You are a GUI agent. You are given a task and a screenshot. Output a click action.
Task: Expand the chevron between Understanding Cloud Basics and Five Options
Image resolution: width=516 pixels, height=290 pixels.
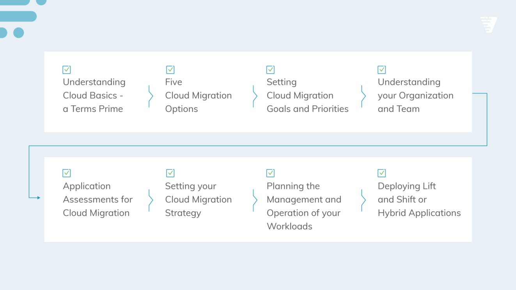(150, 97)
